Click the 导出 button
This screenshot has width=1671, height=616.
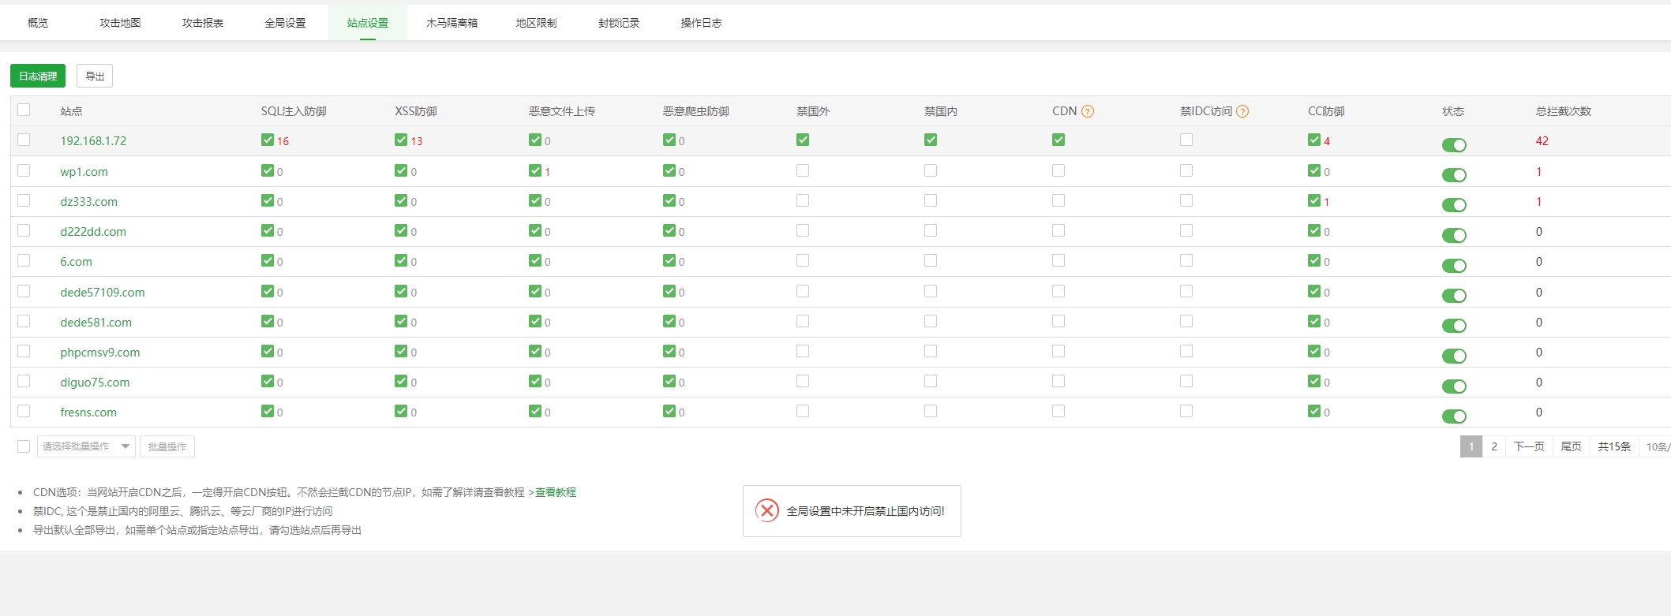(95, 77)
